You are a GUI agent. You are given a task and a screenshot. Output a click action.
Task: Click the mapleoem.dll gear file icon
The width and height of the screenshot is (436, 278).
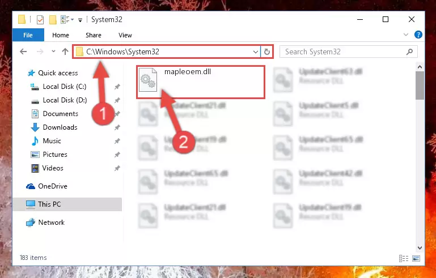point(148,80)
